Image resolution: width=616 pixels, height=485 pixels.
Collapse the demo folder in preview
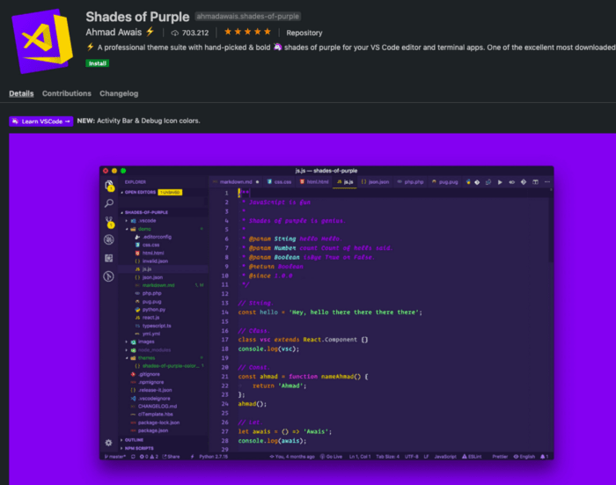click(x=163, y=229)
